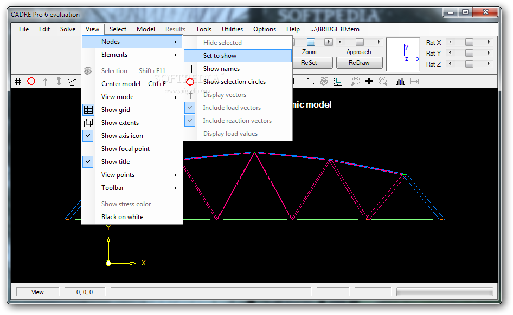Click Rot Y left arrow
This screenshot has height=315, width=513.
[450, 53]
